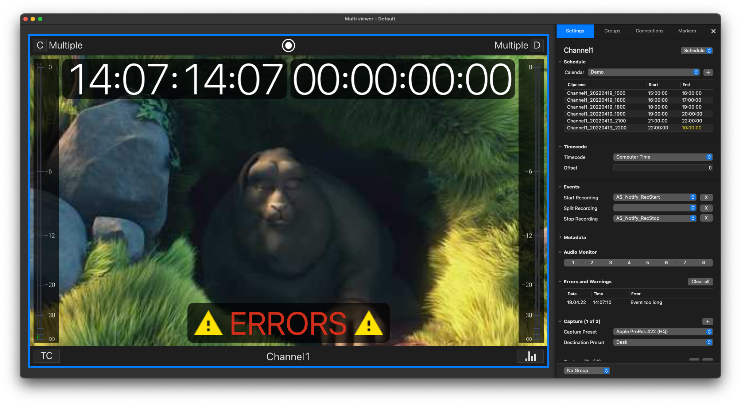This screenshot has width=741, height=405.
Task: Click the left Multiple source label
Action: (66, 45)
